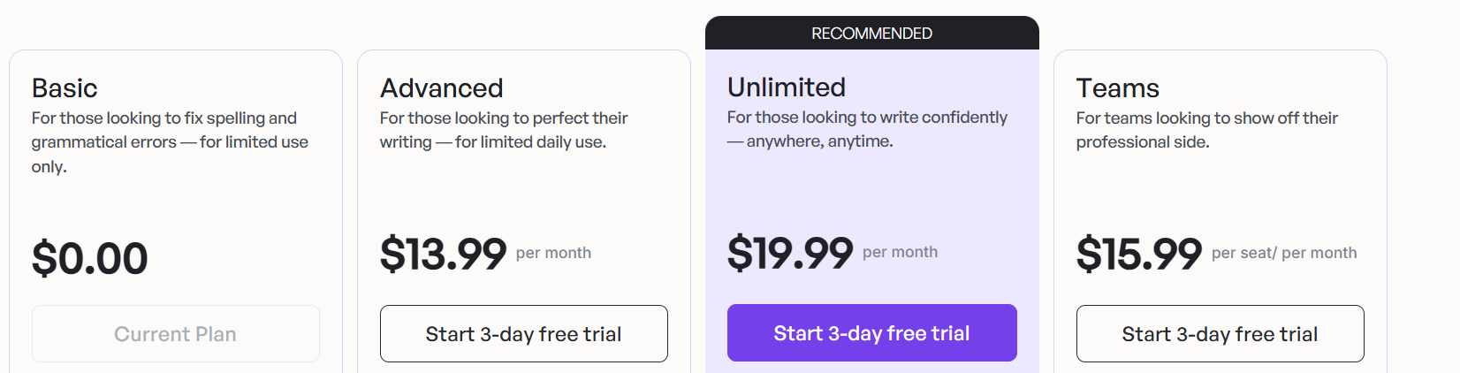The height and width of the screenshot is (373, 1460).
Task: Click the Basic description about grammatical errors
Action: pos(171,142)
